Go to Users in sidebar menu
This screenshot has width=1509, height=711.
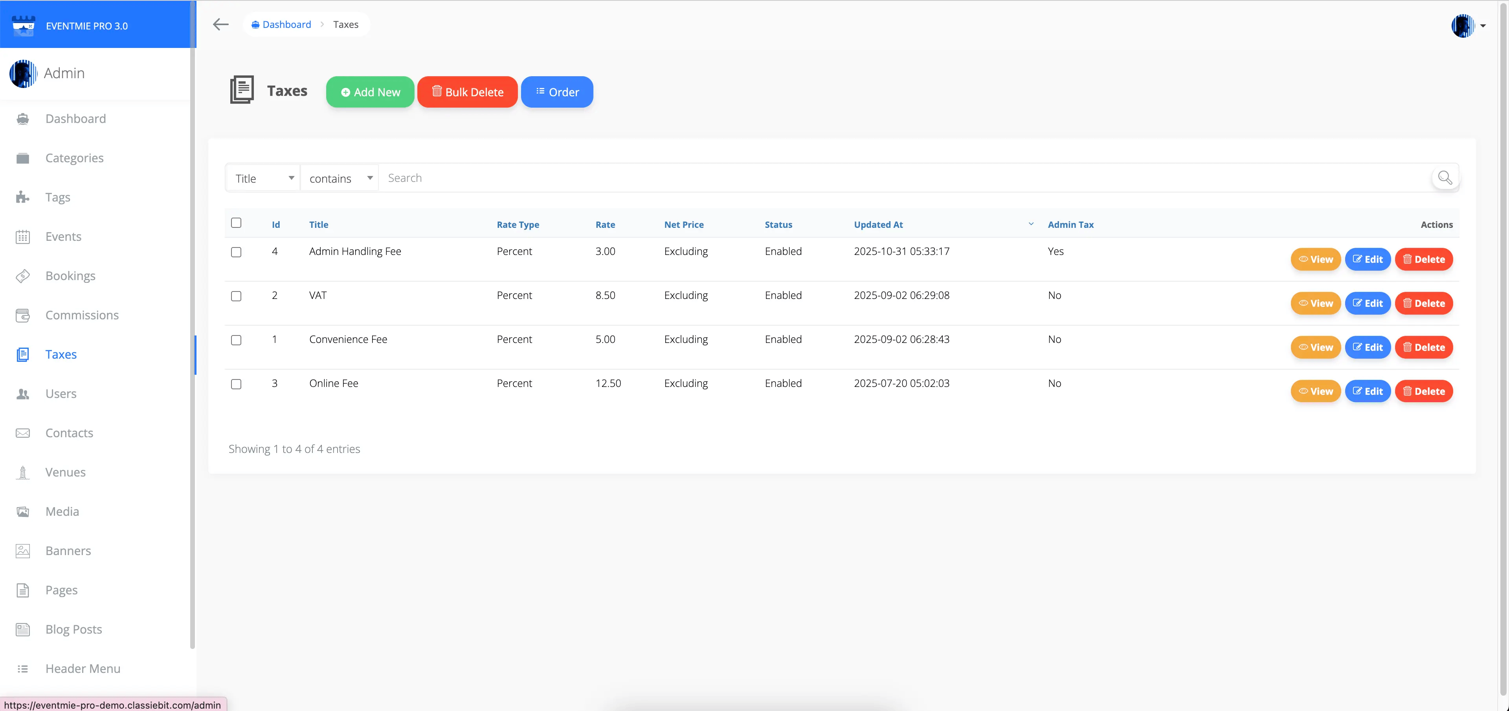coord(61,394)
